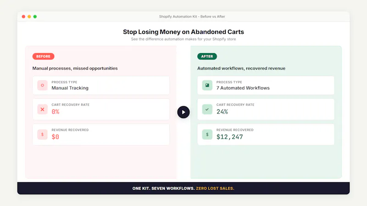Click the 'PROCESS TYPE' label in Before panel
Screen dimensions: 367x206
(x=64, y=82)
